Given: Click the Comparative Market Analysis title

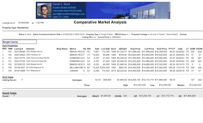Looking at the screenshot, I should tap(100, 22).
